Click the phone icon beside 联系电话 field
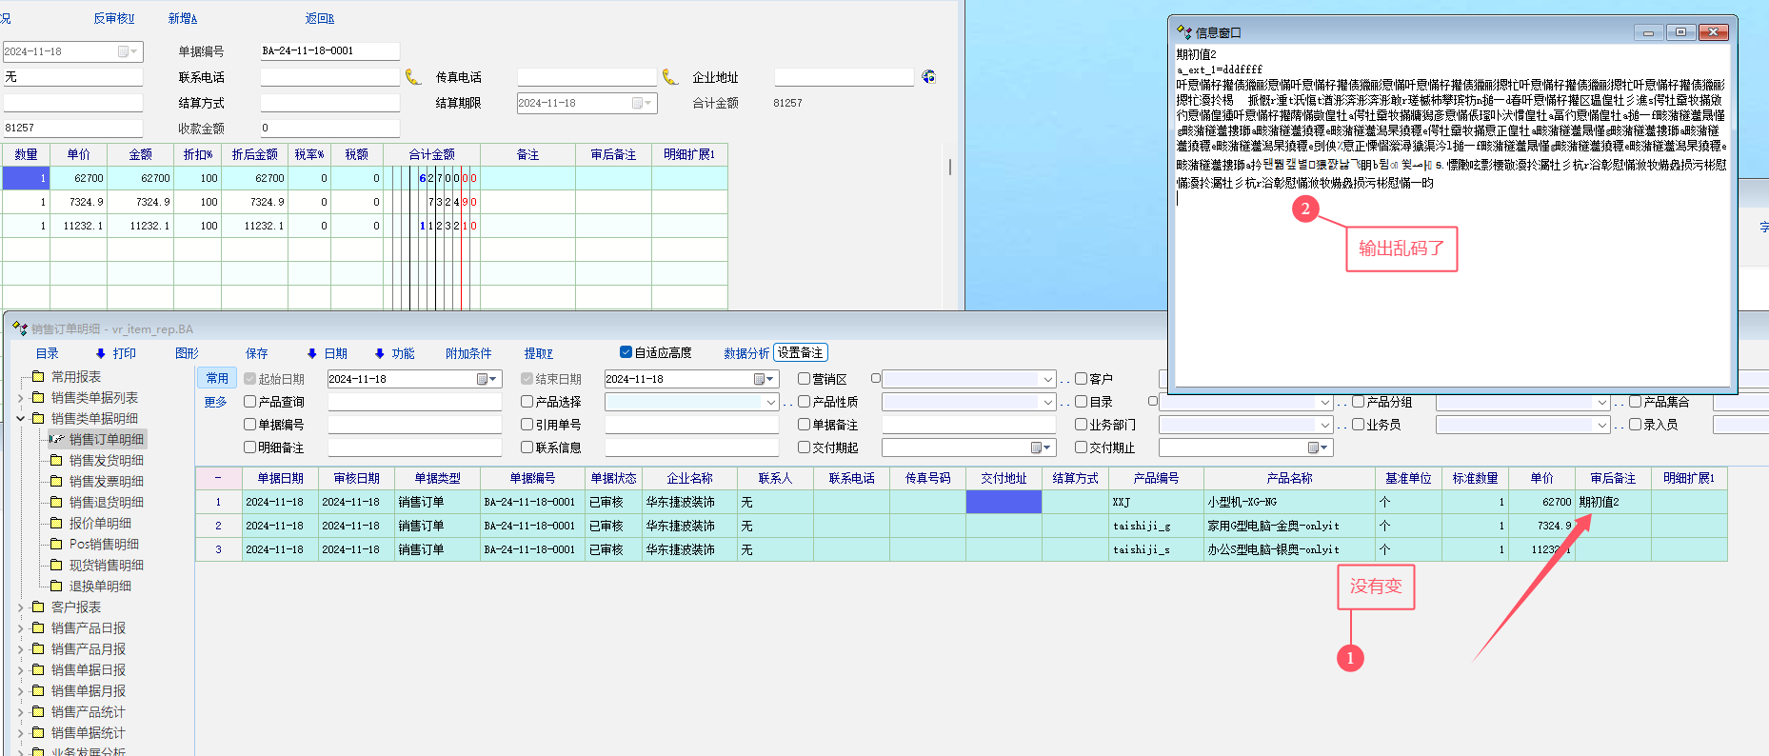The height and width of the screenshot is (756, 1769). 413,77
